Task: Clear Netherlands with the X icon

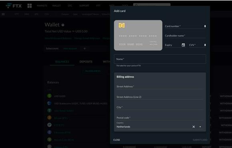Action: click(x=194, y=126)
